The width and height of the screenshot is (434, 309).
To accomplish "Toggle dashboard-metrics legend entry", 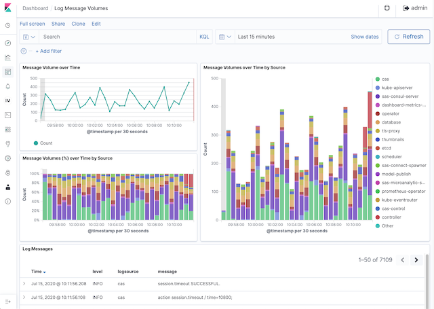I will click(x=401, y=105).
